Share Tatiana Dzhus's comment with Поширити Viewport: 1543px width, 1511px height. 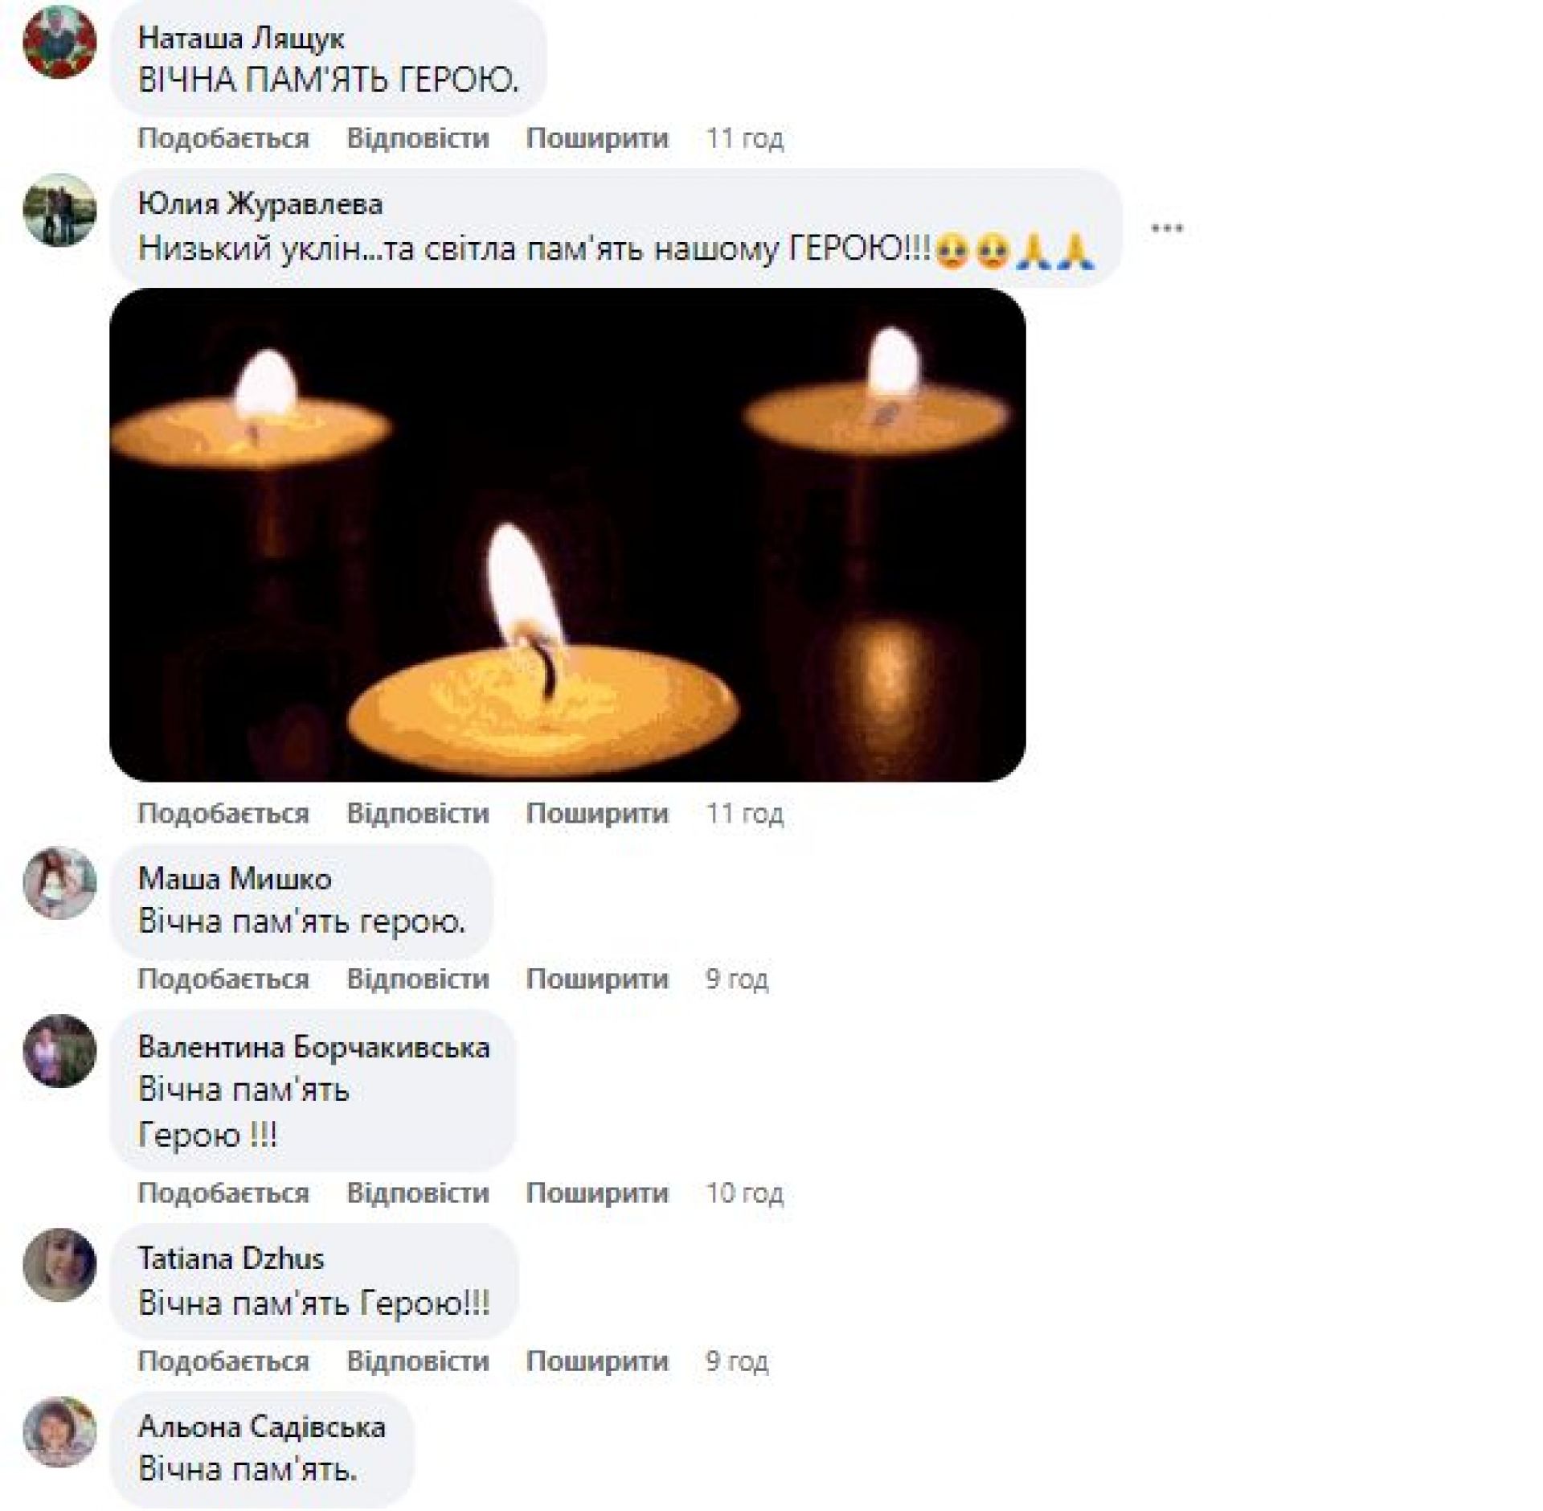tap(597, 1361)
